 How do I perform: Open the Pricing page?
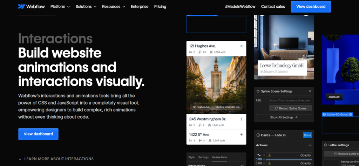160,7
